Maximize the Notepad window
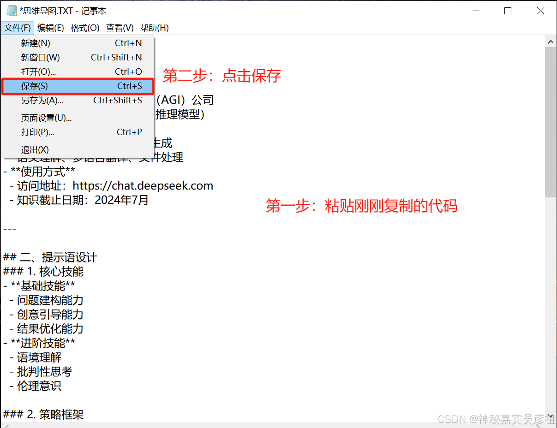 508,11
